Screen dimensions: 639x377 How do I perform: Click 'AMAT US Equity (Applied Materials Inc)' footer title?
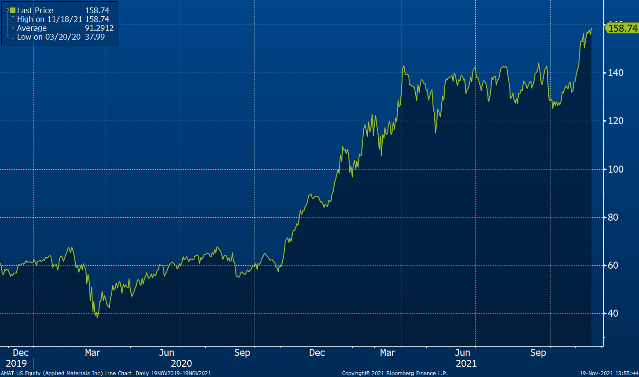click(52, 373)
